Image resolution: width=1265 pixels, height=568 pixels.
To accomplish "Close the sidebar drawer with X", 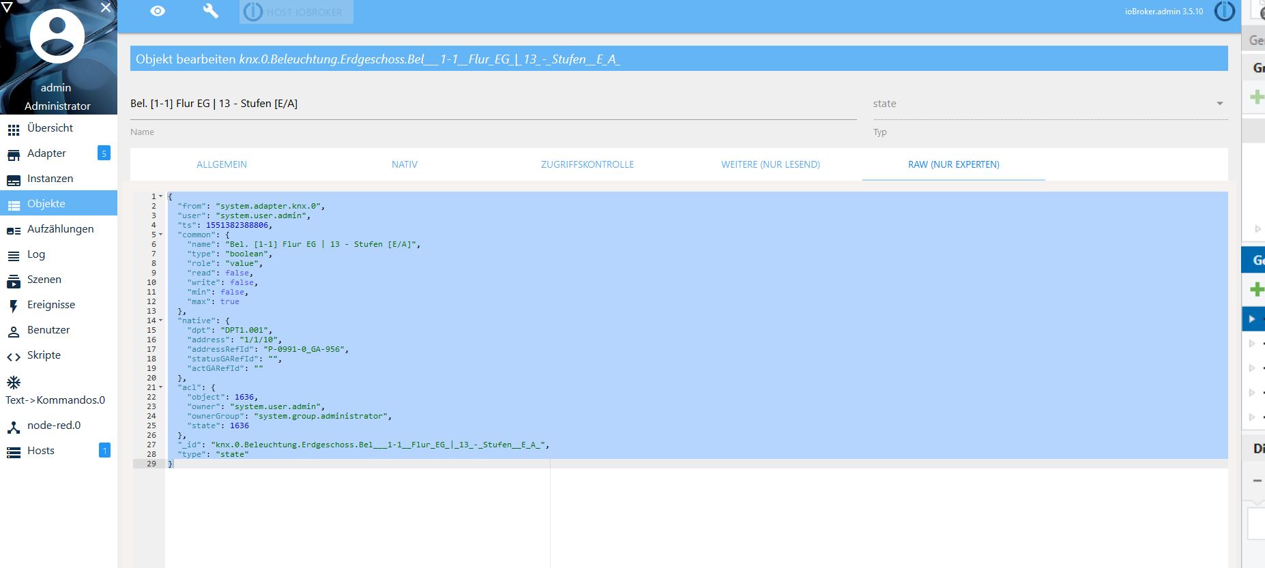I will (106, 8).
